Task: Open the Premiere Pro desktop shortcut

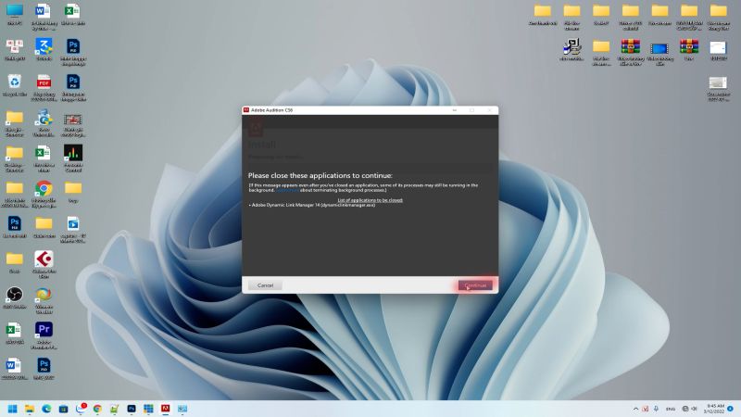Action: coord(44,330)
